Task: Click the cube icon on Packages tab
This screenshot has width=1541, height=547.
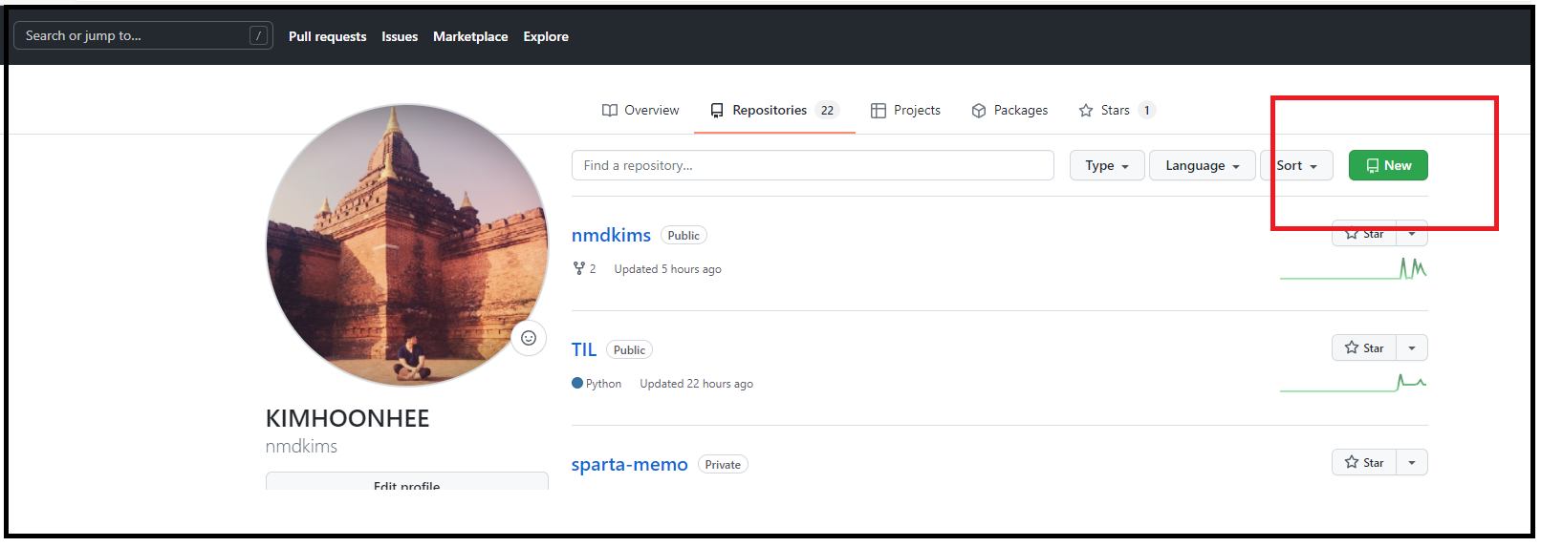Action: (979, 110)
